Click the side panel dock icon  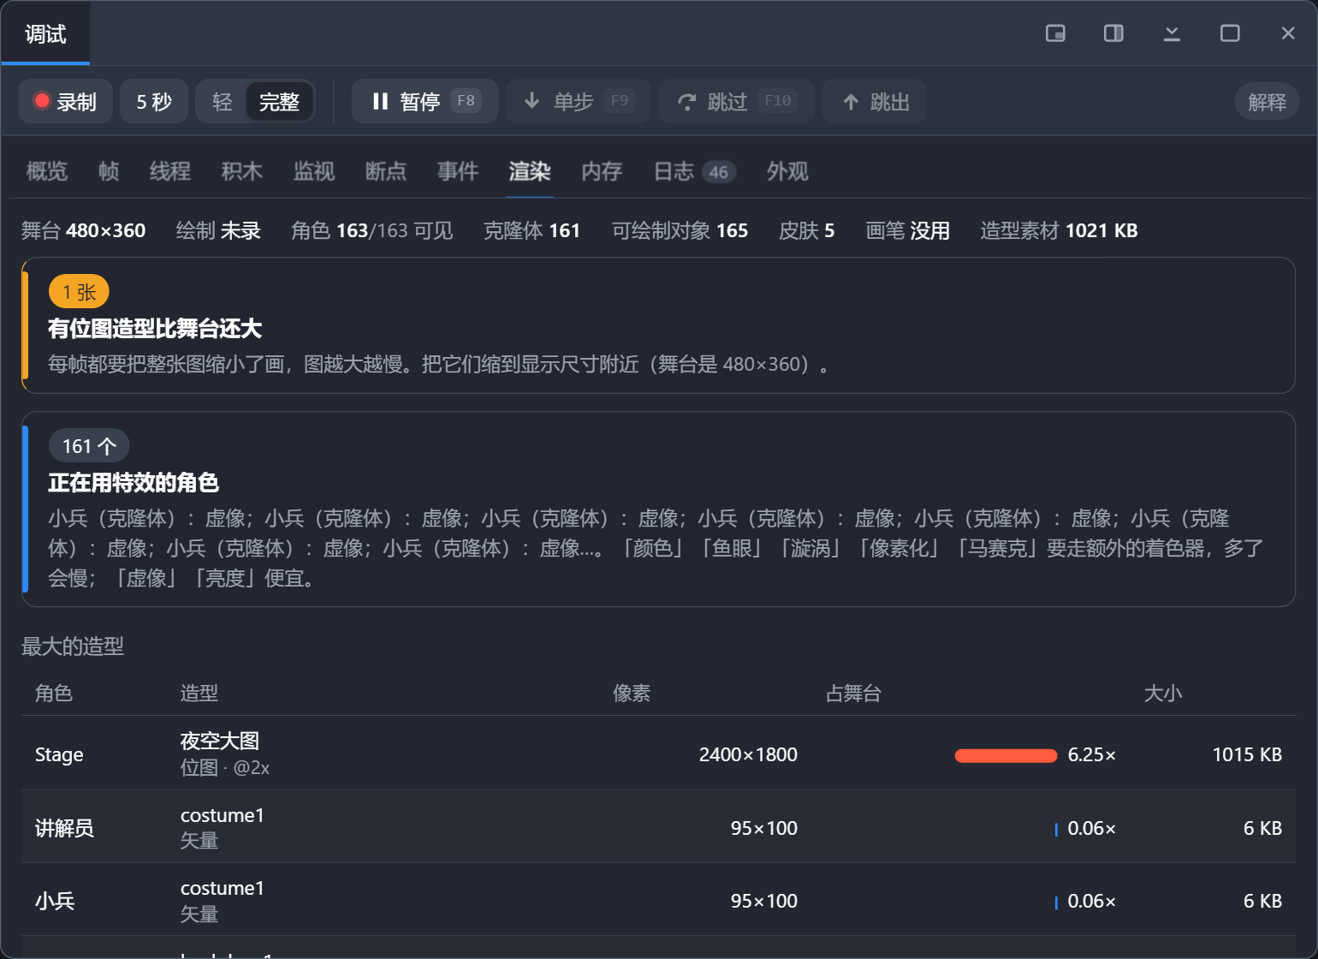pos(1113,33)
